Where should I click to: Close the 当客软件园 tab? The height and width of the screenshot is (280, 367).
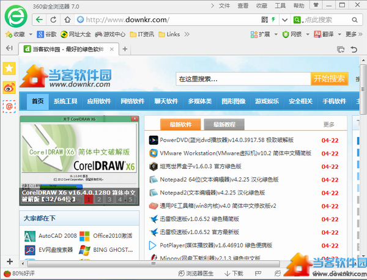(112, 49)
